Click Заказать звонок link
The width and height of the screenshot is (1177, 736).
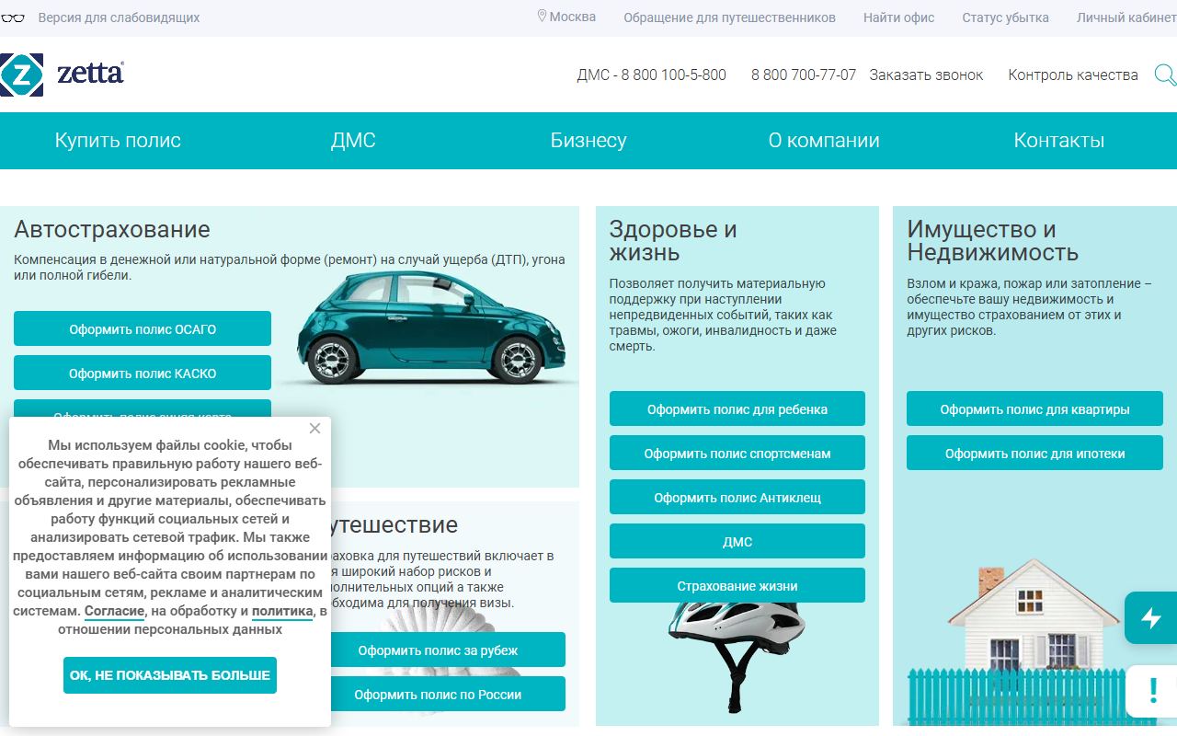(926, 75)
